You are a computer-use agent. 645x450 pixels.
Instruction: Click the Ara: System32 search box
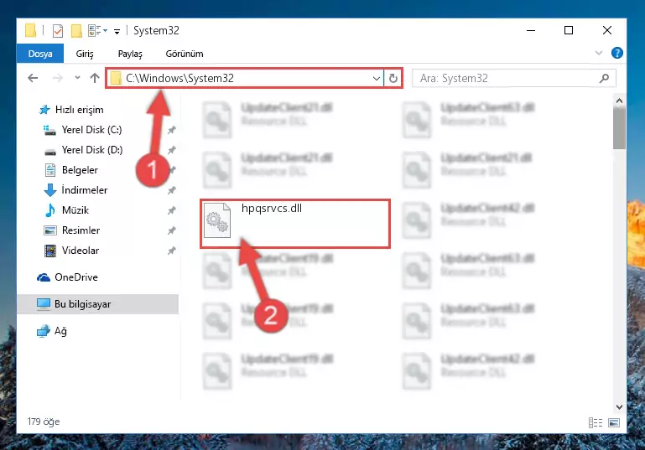[514, 78]
